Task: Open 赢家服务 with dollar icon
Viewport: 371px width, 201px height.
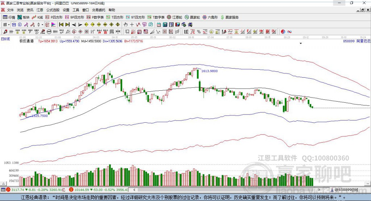Action: [229, 17]
